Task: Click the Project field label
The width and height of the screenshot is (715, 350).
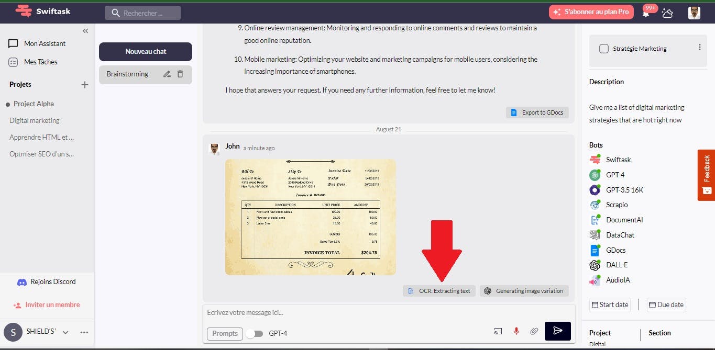Action: (600, 333)
